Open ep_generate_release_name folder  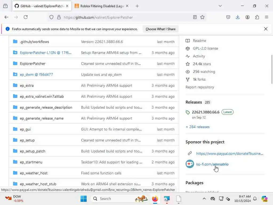click(x=42, y=118)
